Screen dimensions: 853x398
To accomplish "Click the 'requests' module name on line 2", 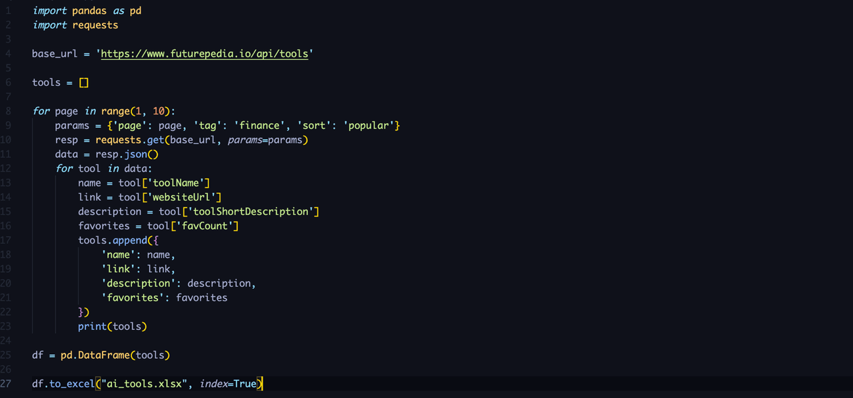I will [95, 25].
